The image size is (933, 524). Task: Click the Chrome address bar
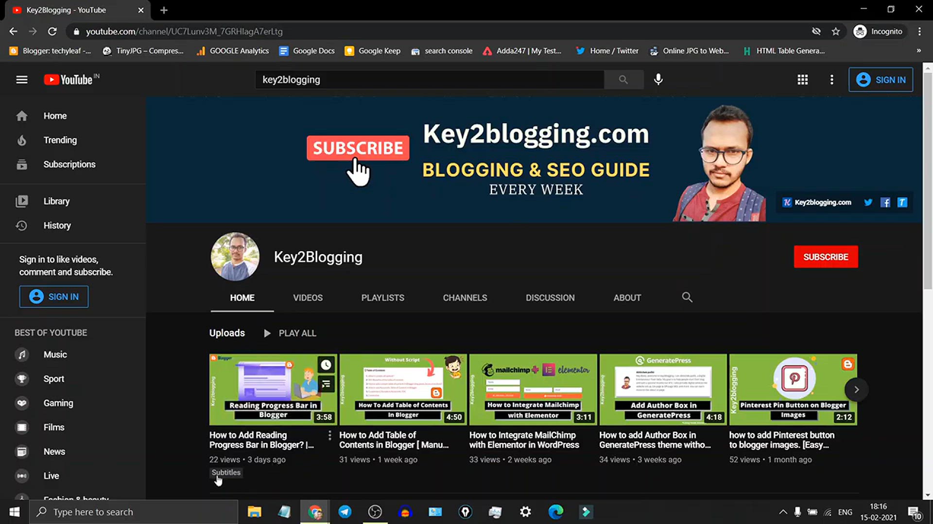tap(437, 32)
